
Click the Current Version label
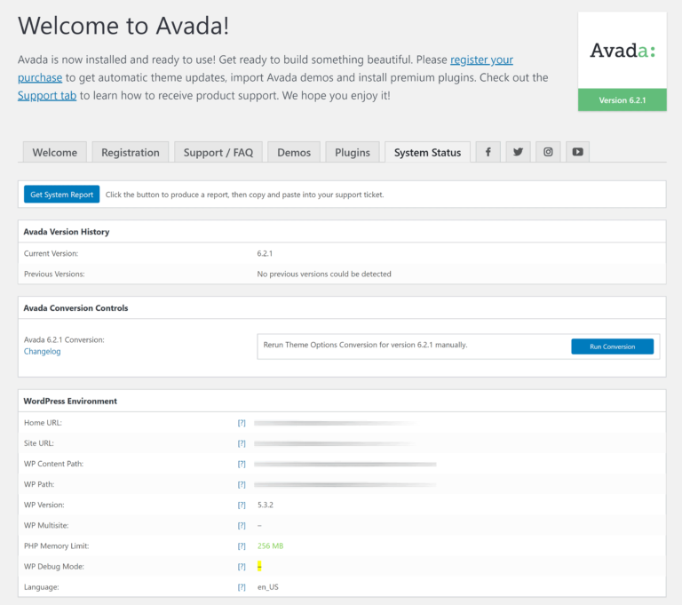point(51,253)
